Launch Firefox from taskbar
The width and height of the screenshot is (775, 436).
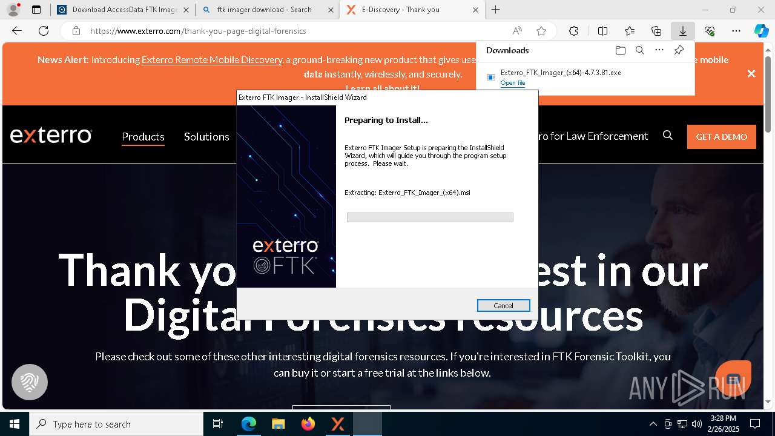coord(308,424)
